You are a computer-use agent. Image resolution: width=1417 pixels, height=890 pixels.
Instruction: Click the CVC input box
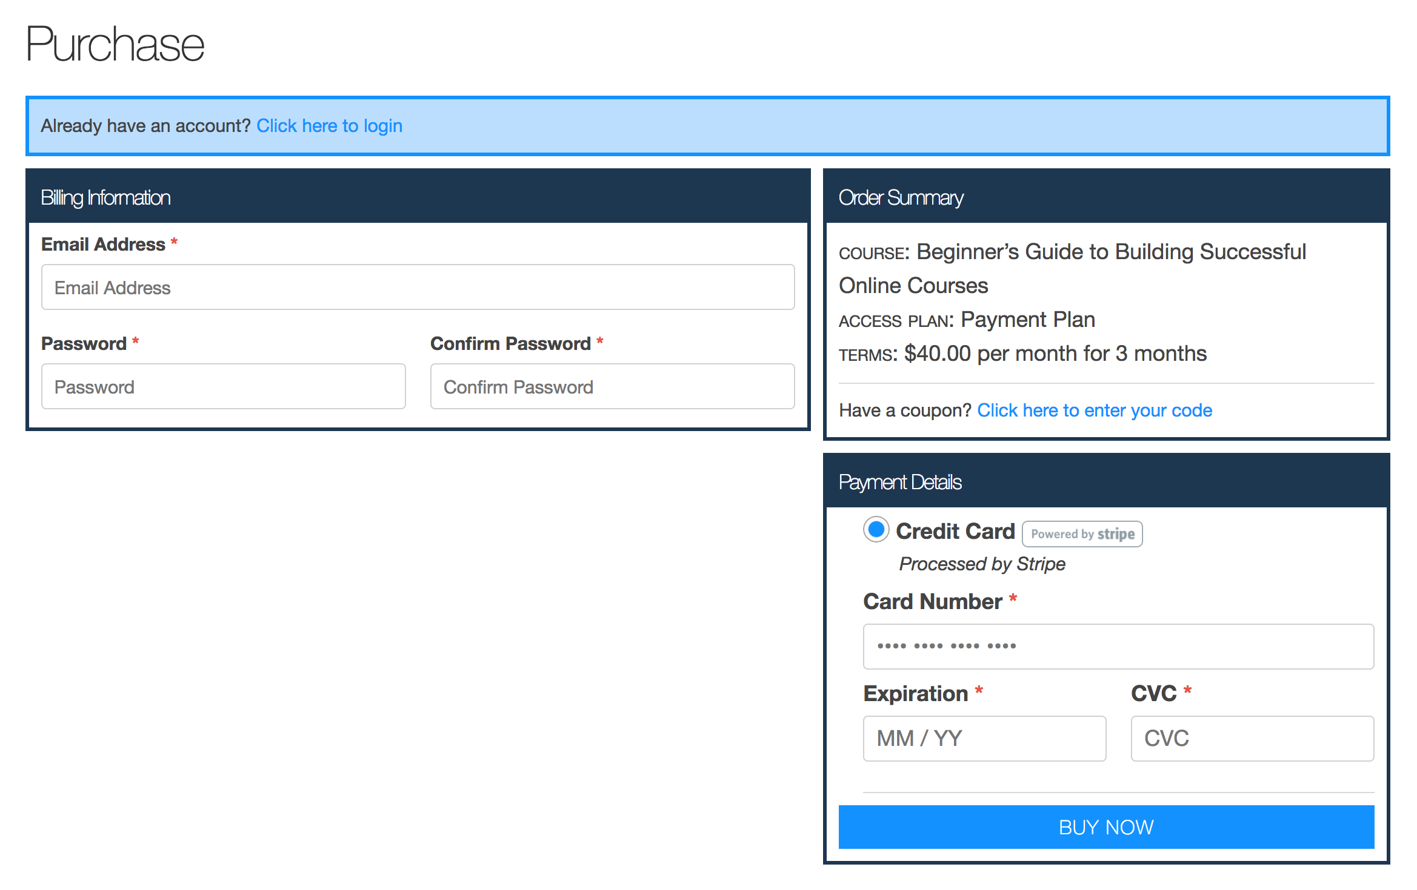1252,739
